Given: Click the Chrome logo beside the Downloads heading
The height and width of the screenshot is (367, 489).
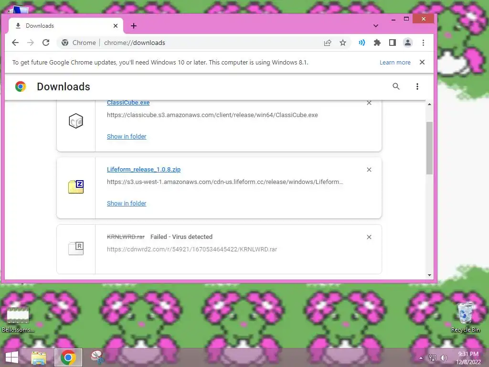Looking at the screenshot, I should point(21,86).
